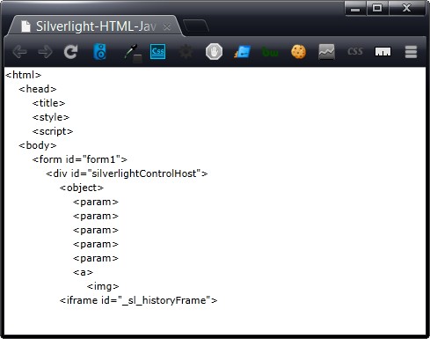This screenshot has width=430, height=339.
Task: Close the browser window
Action: point(406,8)
